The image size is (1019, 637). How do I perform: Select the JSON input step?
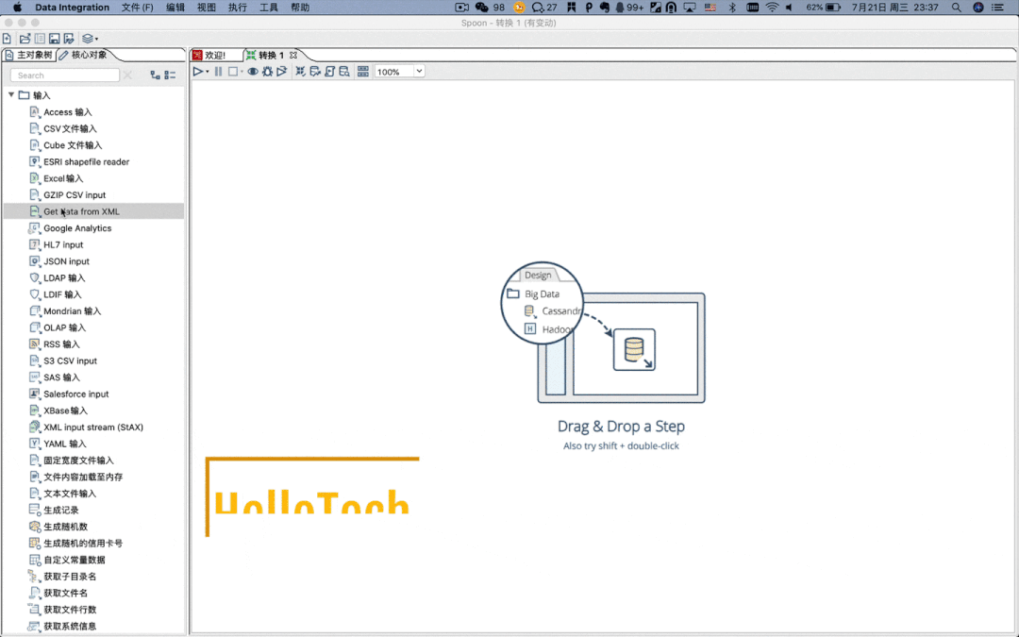coord(66,261)
